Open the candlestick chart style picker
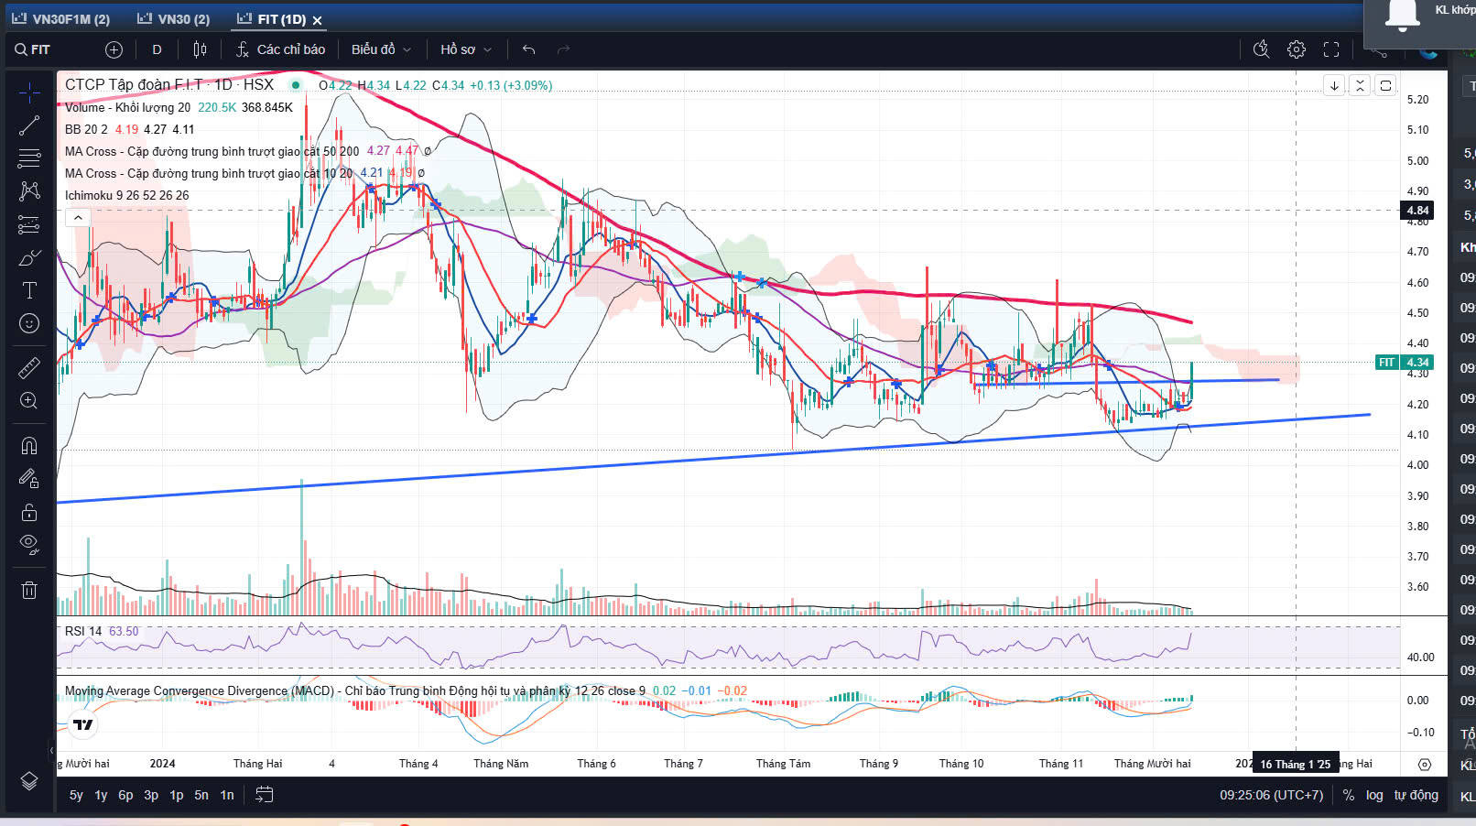The height and width of the screenshot is (826, 1476). pos(200,49)
